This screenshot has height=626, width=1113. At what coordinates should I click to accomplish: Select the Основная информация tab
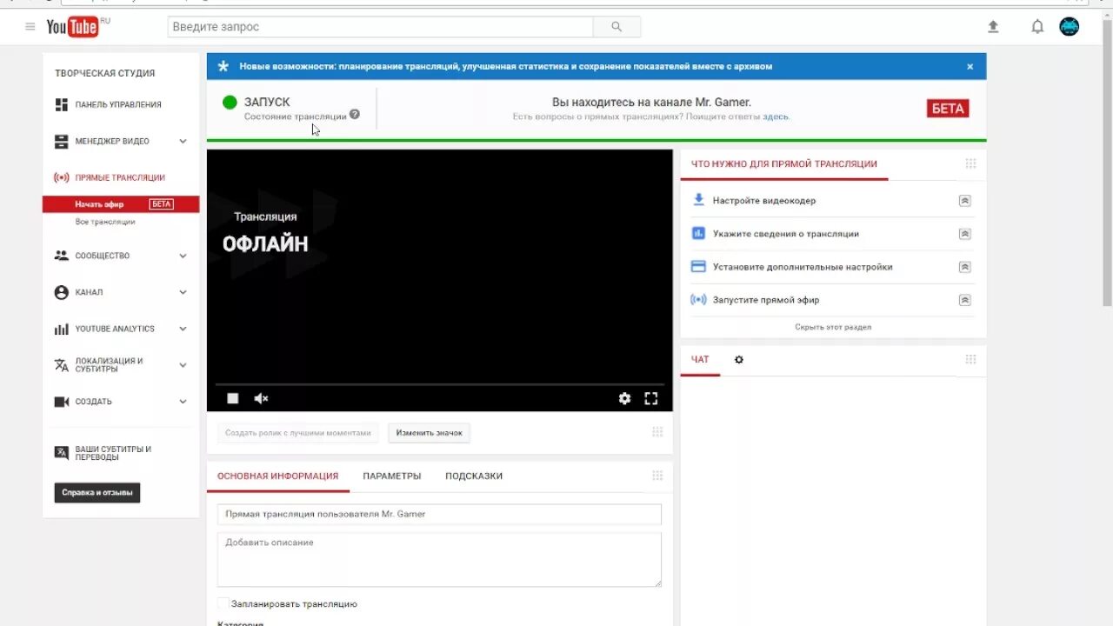coord(277,476)
